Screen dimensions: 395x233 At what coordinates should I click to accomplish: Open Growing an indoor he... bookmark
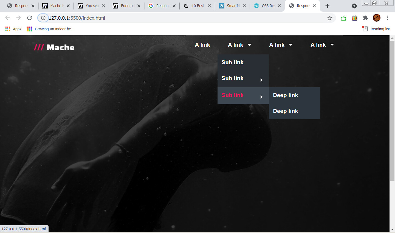point(50,29)
